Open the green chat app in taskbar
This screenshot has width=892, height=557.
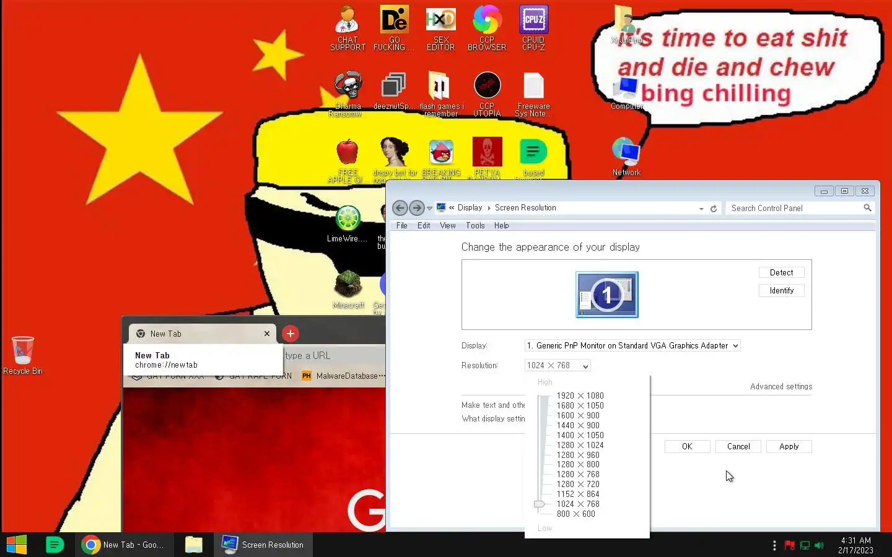pos(55,545)
